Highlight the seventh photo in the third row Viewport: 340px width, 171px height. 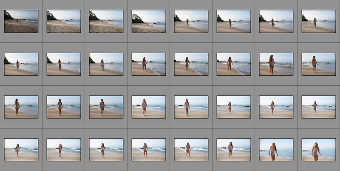pos(276,107)
